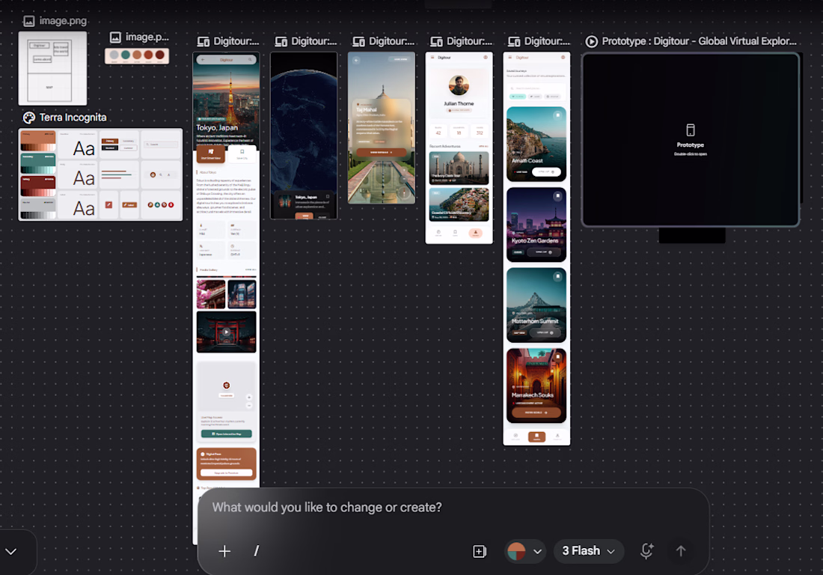Click the Matterhorn Summit card title
This screenshot has width=823, height=575.
coord(535,321)
